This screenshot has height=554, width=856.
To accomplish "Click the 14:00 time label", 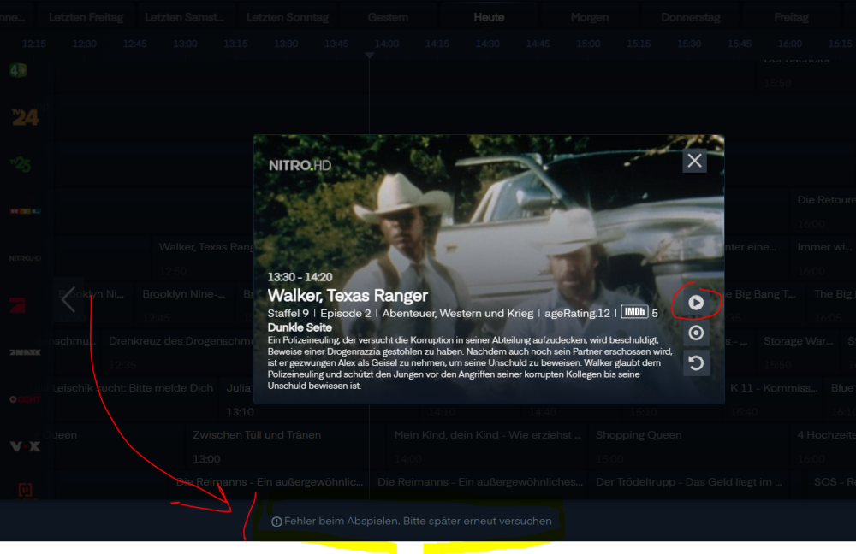I will (387, 44).
